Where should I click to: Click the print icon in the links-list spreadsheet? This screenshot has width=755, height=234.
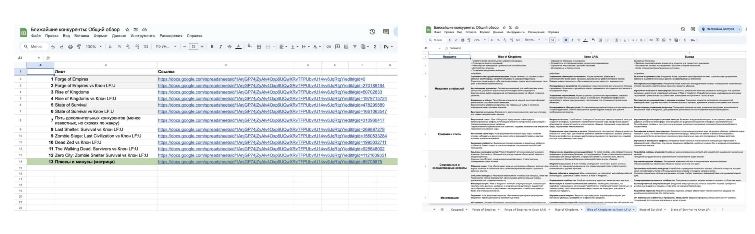point(70,47)
